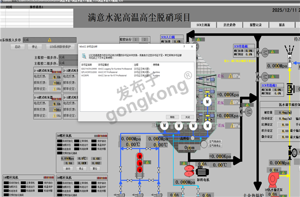
Task: Click warning triangle in SCR系统投入步序 field
Action: pos(49,40)
